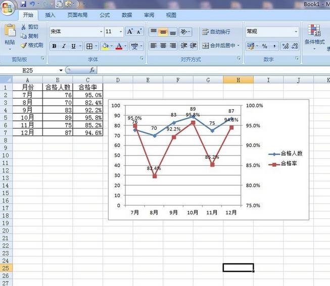Open the 视图 View tab
This screenshot has width=330, height=286.
click(x=171, y=15)
